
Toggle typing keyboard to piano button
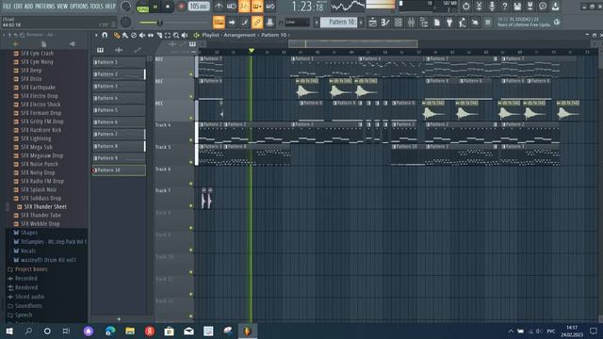[x=219, y=23]
